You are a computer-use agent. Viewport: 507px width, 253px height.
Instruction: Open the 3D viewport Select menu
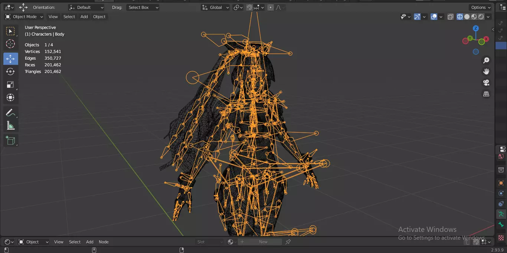tap(69, 17)
